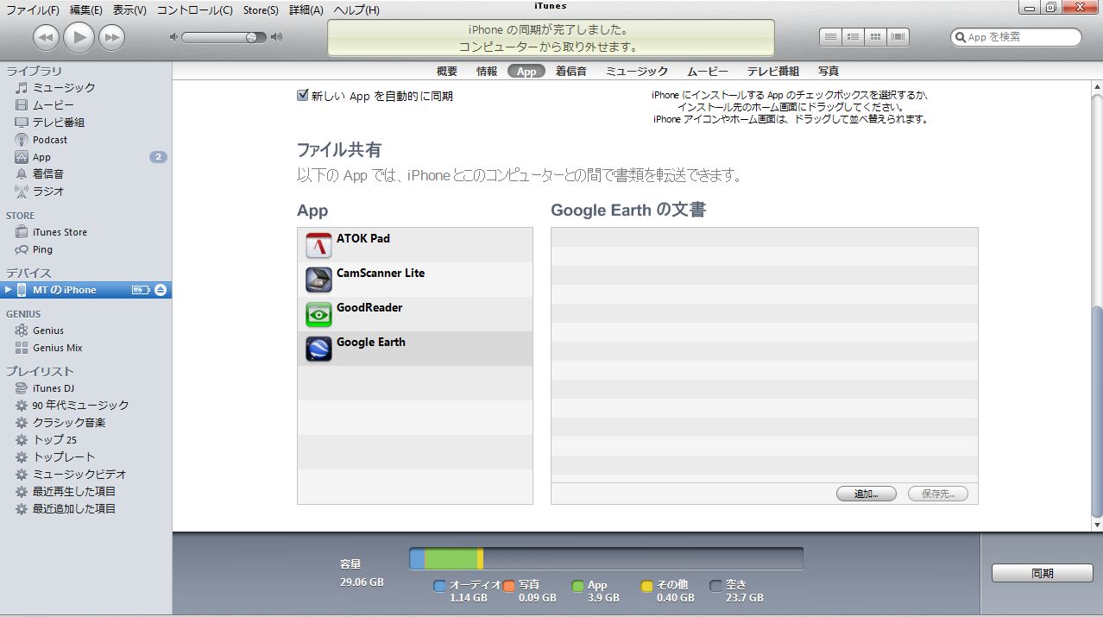Open iTunes Store in sidebar
The height and width of the screenshot is (617, 1103).
point(60,232)
